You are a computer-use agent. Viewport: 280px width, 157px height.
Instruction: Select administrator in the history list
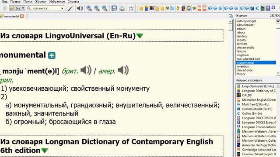pyautogui.click(x=245, y=25)
